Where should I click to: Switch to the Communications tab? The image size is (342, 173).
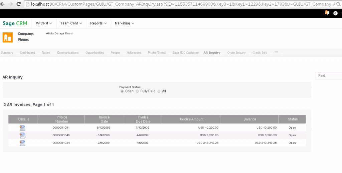(x=67, y=52)
